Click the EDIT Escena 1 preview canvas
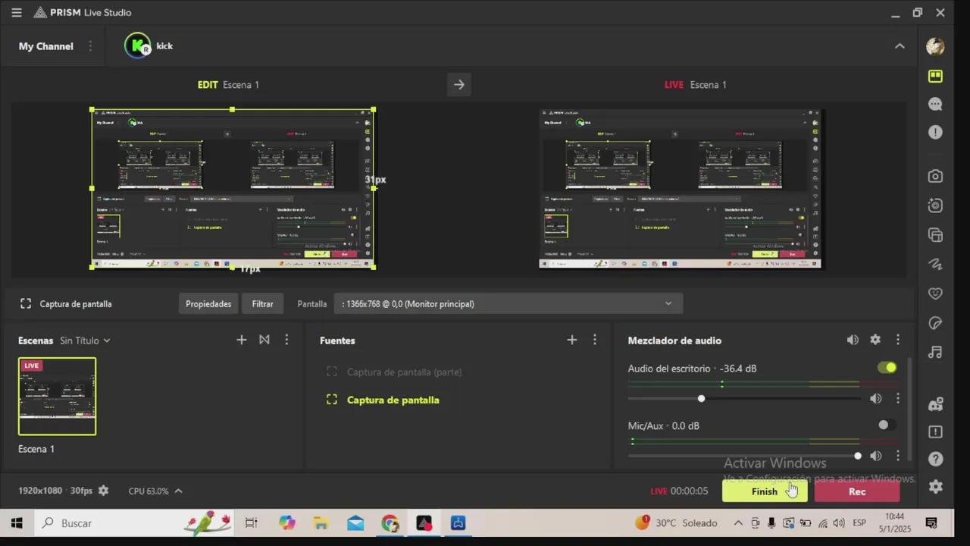Screen dimensions: 970x546 233,188
